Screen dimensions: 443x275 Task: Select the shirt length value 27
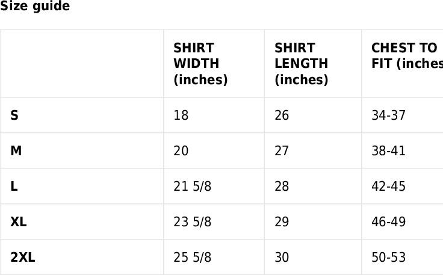[x=282, y=151]
